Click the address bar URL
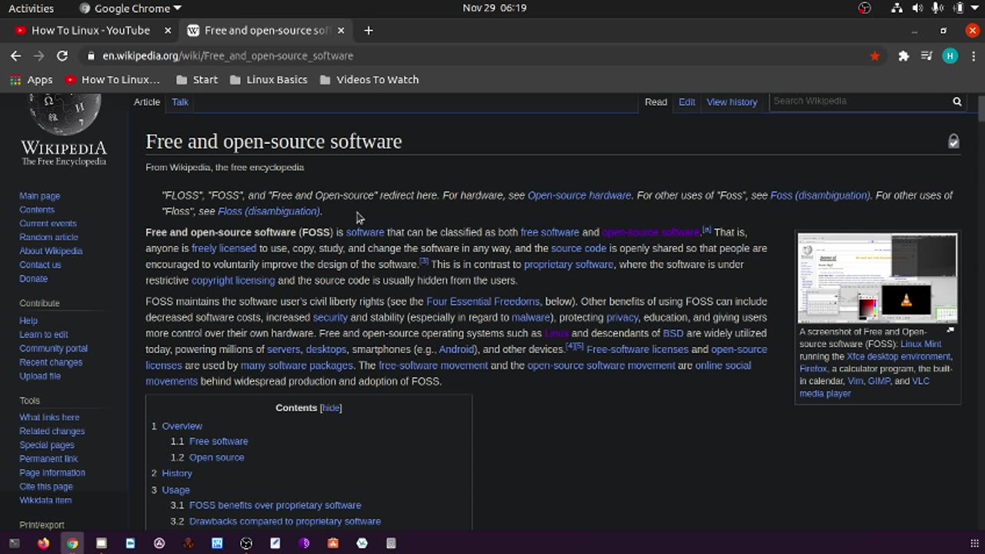985x554 pixels. (228, 55)
